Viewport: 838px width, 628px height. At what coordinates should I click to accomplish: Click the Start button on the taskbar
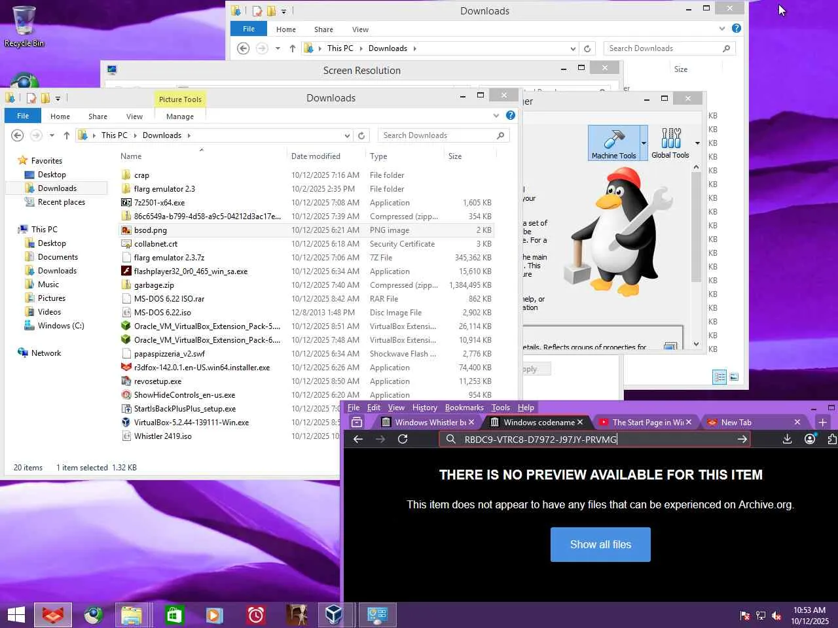coord(16,615)
